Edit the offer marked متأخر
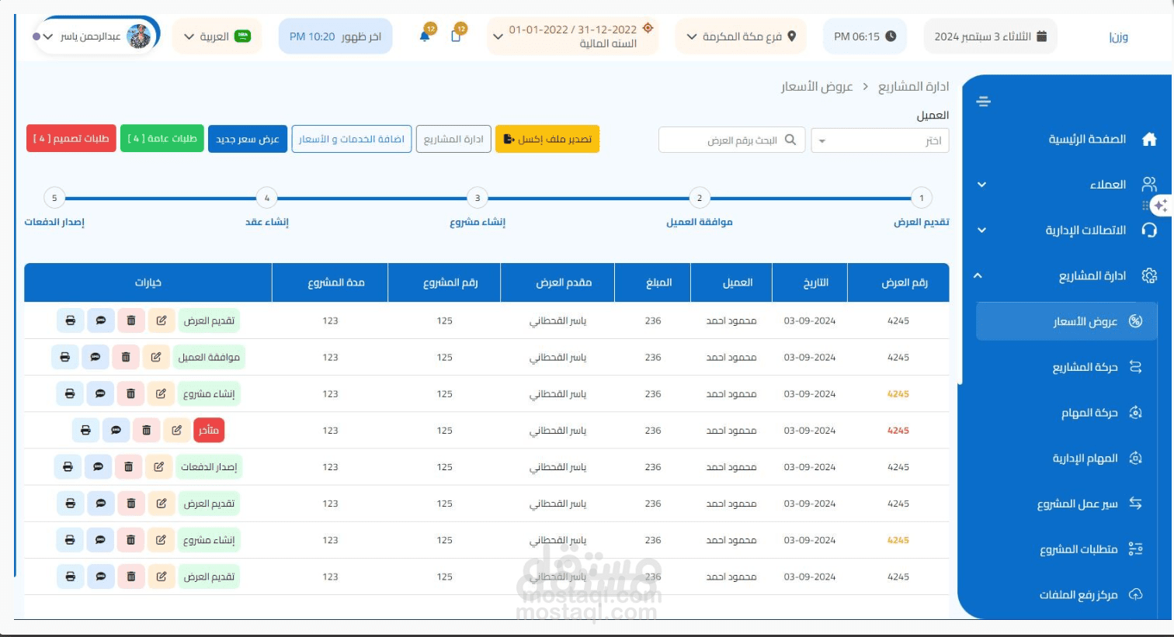 click(176, 430)
